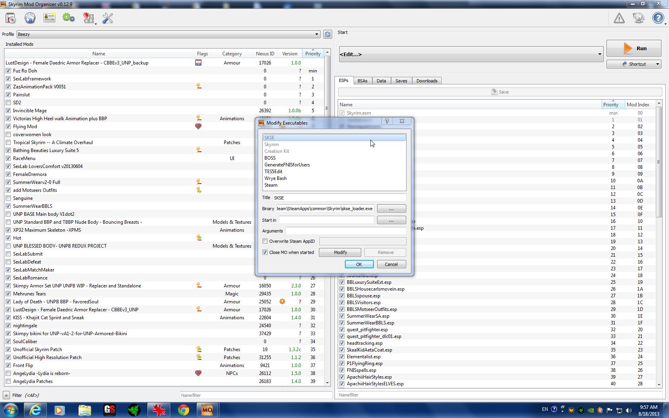Expand the Shortcut dropdown button

[x=657, y=64]
